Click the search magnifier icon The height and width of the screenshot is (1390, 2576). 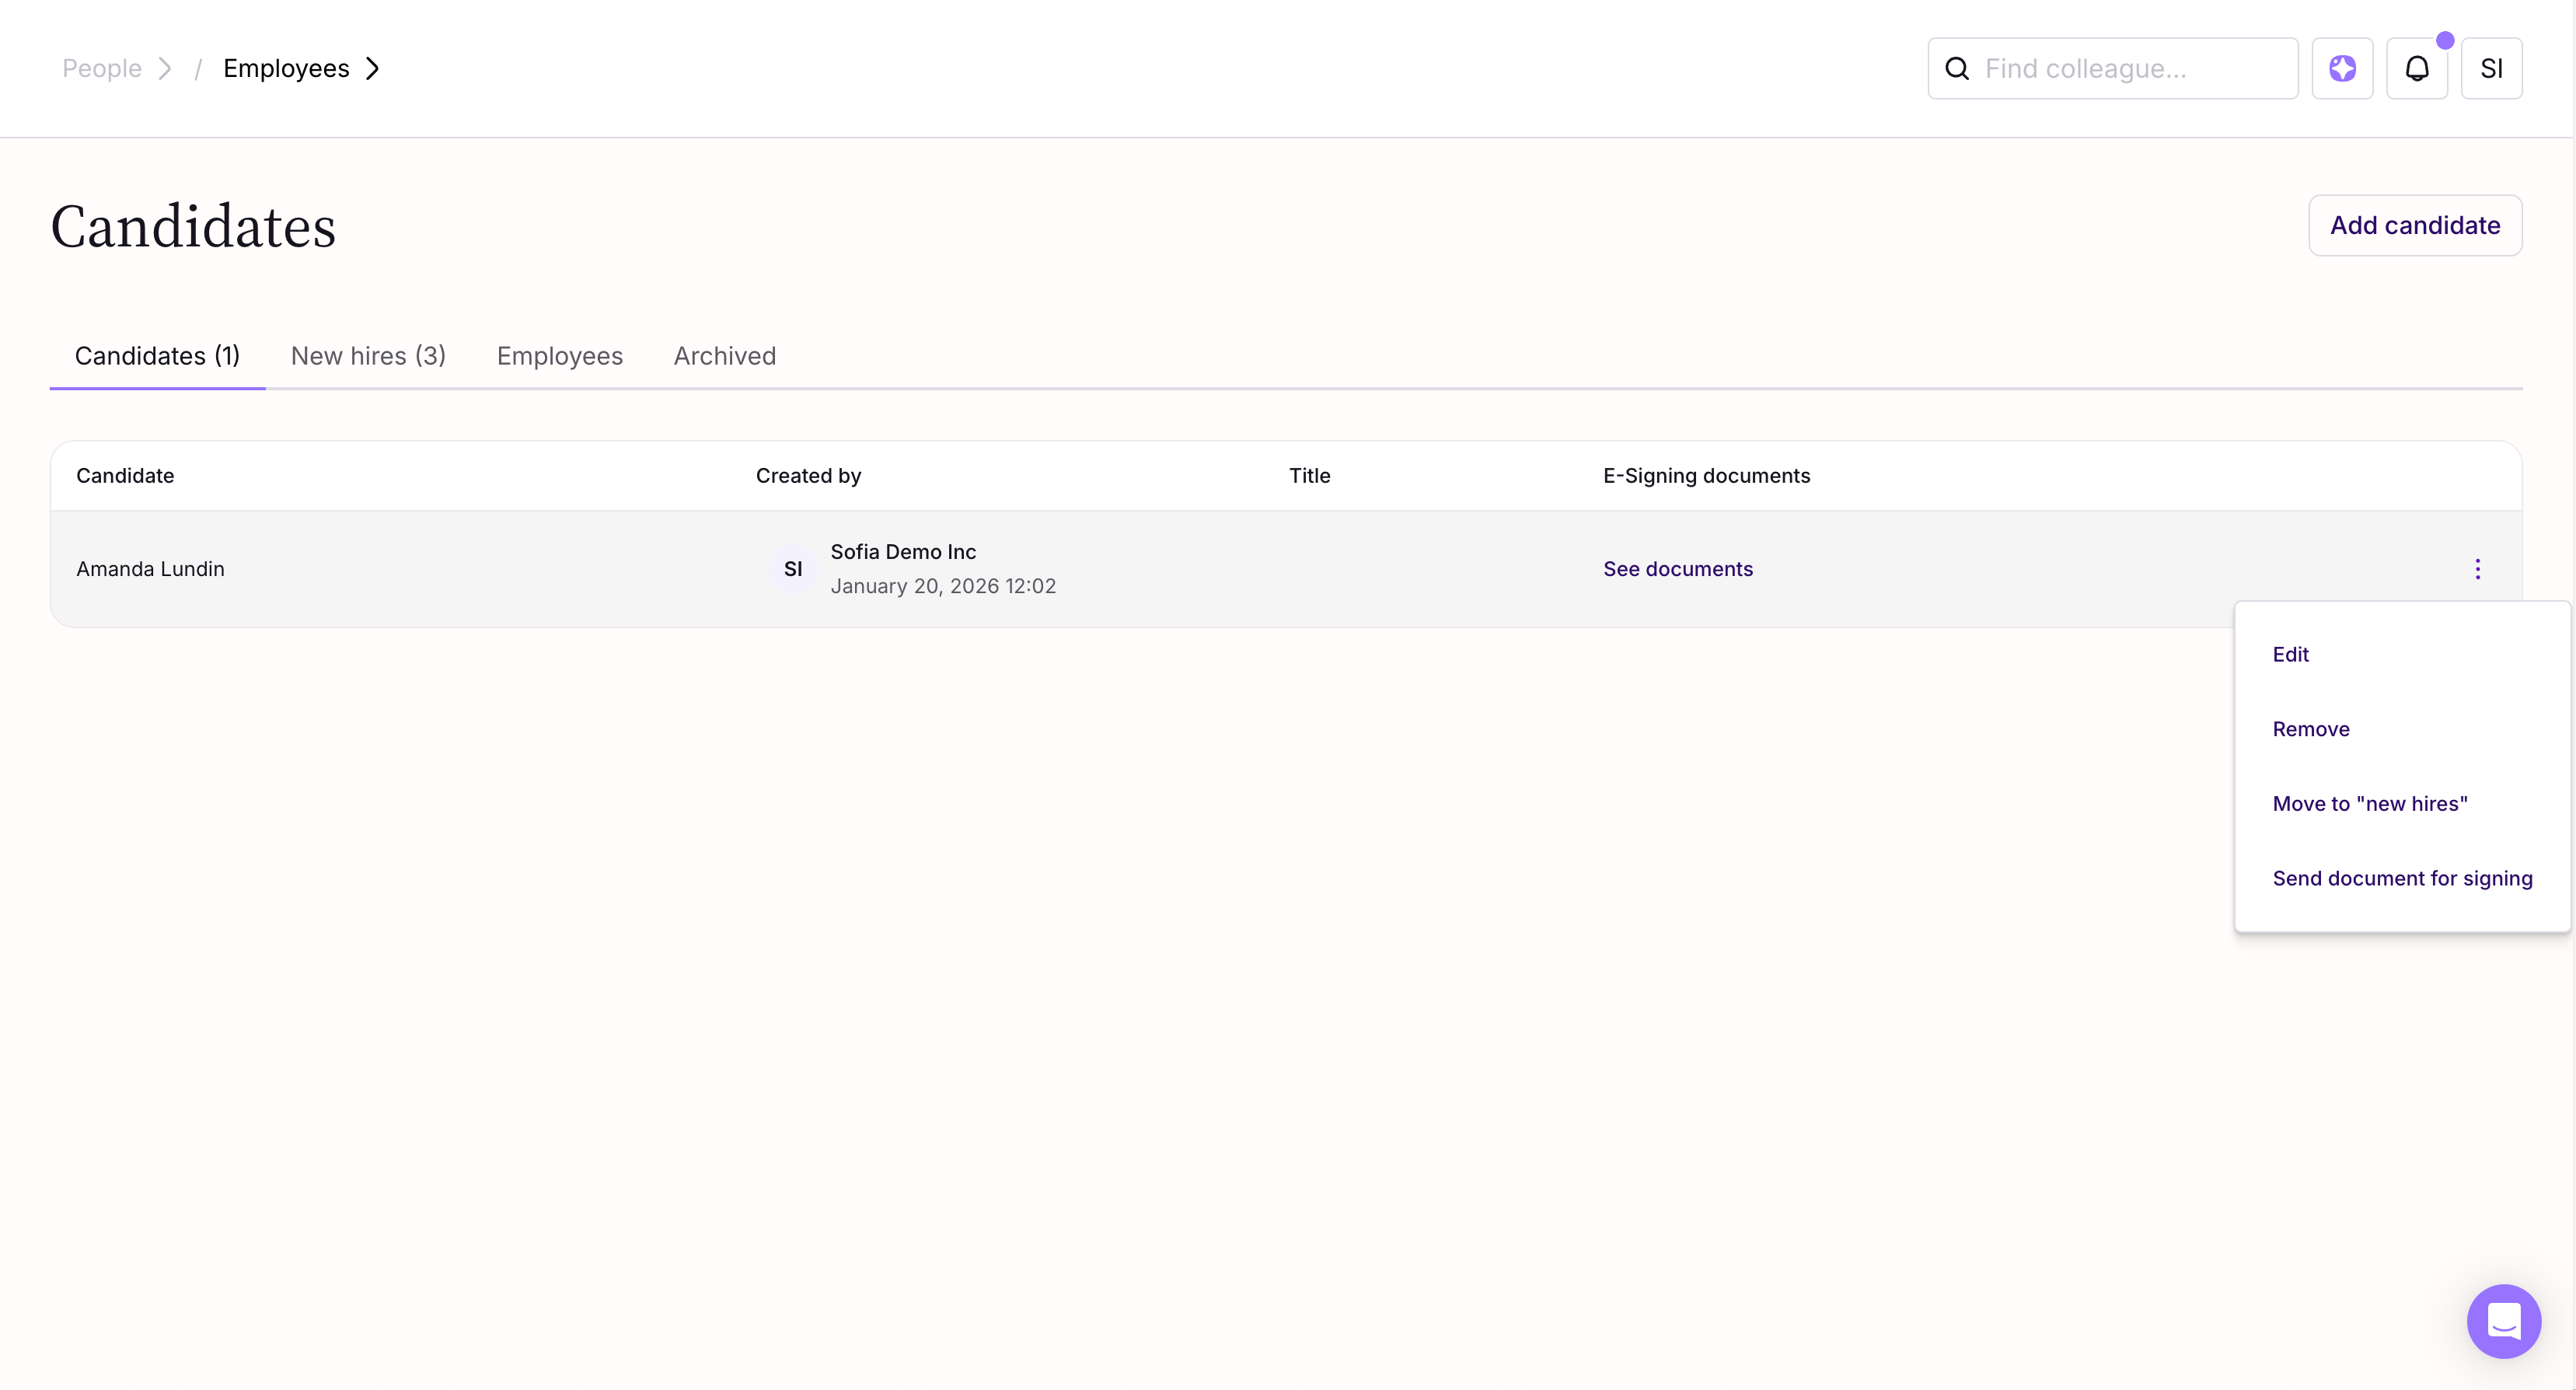click(x=1956, y=68)
